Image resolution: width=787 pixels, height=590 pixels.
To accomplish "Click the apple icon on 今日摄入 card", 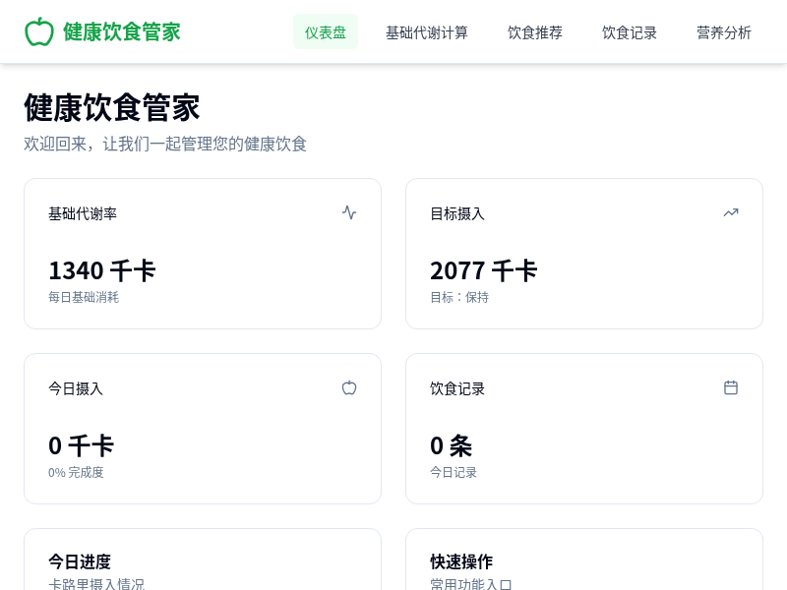I will point(349,387).
